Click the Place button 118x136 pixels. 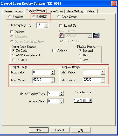click(x=39, y=130)
